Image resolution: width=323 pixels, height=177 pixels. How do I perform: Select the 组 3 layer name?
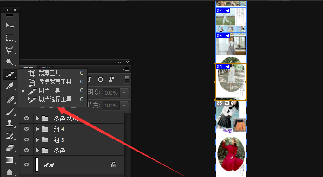59,140
